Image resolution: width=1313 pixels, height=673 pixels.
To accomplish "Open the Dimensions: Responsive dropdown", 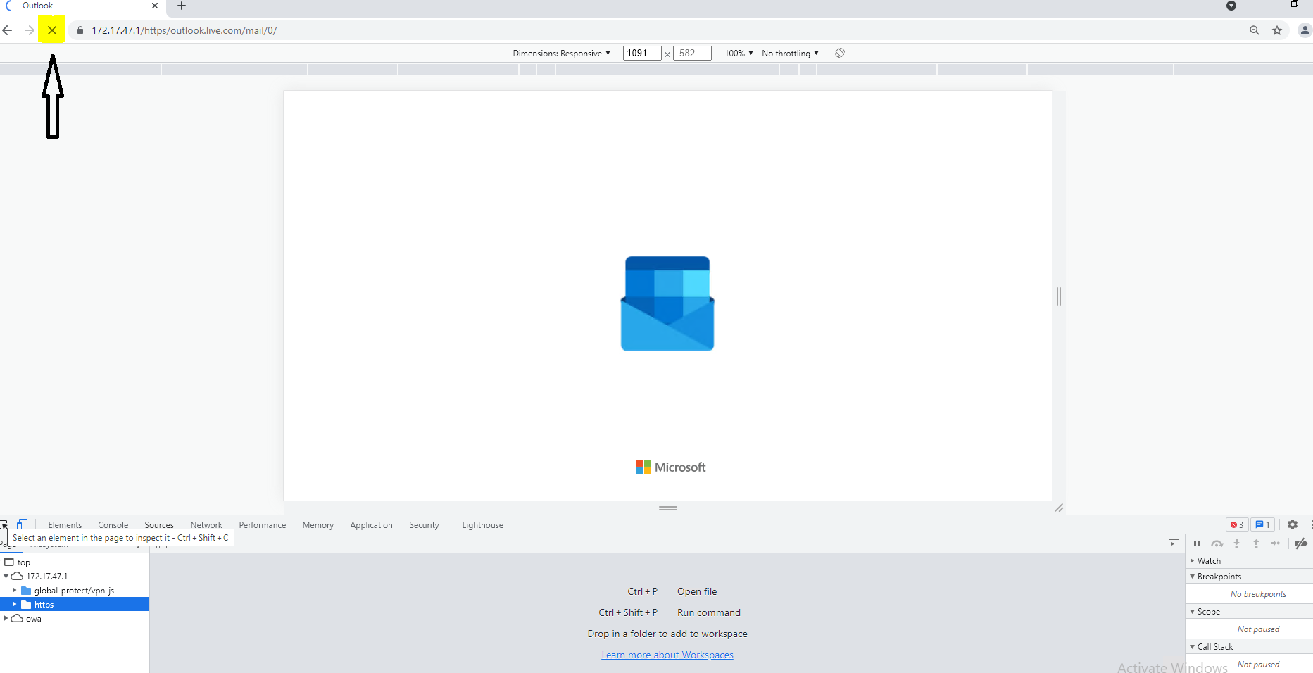I will (561, 53).
